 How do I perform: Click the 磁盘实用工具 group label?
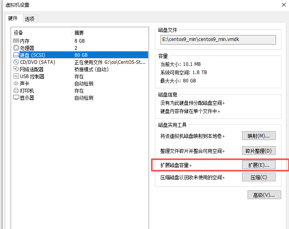click(173, 125)
